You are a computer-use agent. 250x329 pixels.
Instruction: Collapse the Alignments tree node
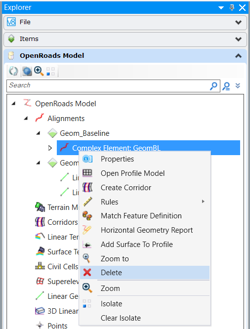pyautogui.click(x=26, y=119)
